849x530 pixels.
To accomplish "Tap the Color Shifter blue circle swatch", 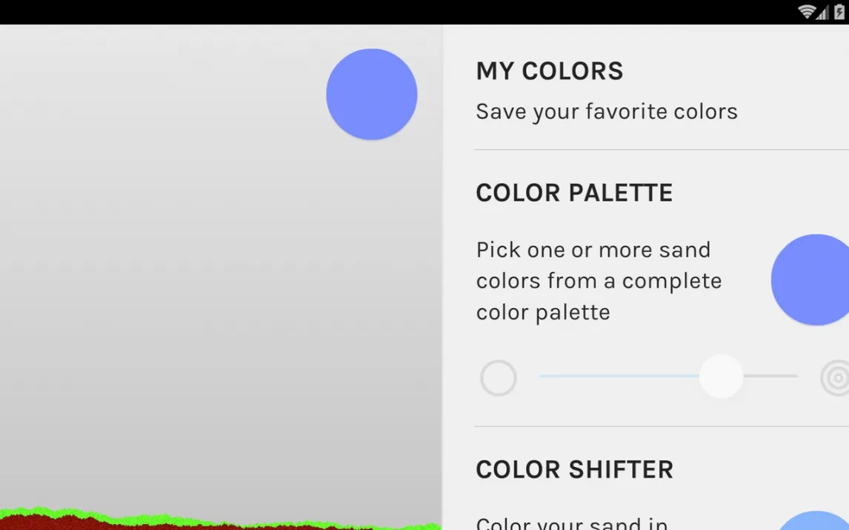I will [815, 521].
